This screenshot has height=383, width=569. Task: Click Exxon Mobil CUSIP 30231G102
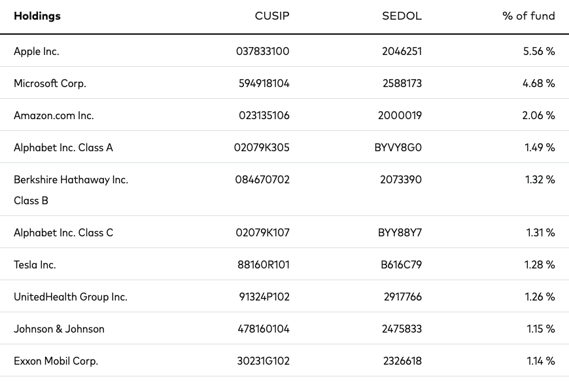pyautogui.click(x=264, y=361)
